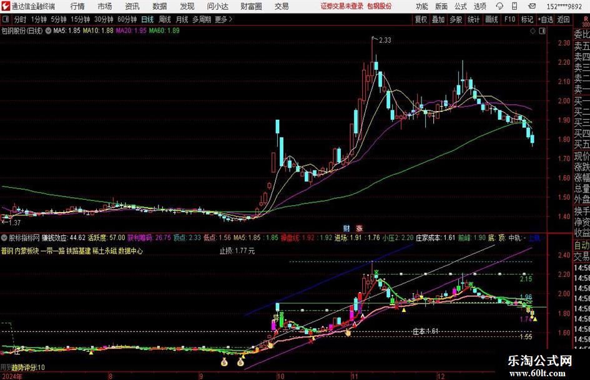Switch to 5分钟 period tab

[x=59, y=19]
